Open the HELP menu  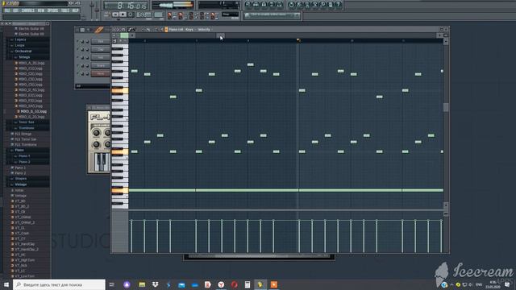(75, 10)
